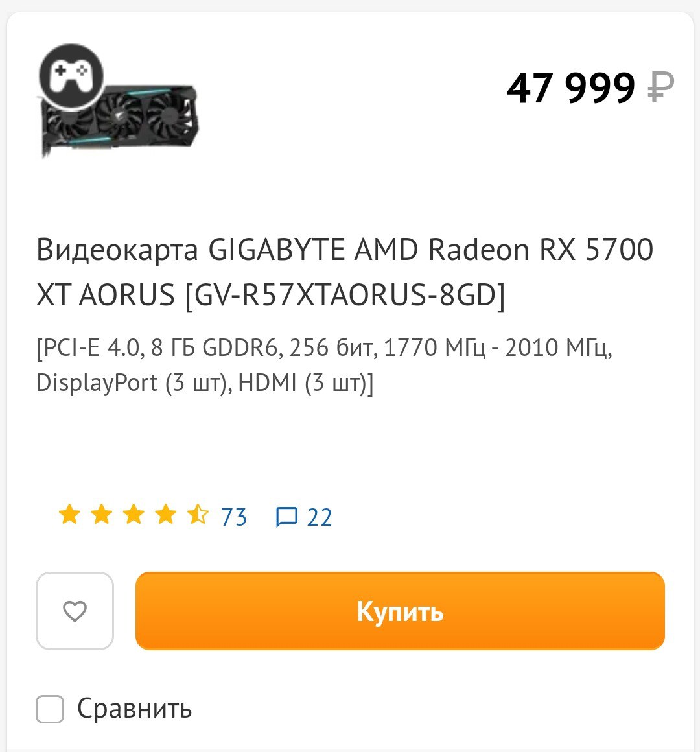This screenshot has width=700, height=752.
Task: Tick the Сравнить compare checkbox
Action: tap(50, 709)
